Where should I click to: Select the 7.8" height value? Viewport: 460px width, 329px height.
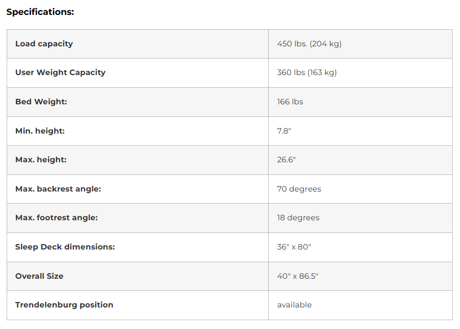point(284,131)
